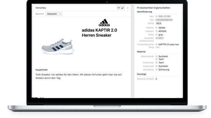Image resolution: width=211 pixels, height=118 pixels.
Task: Click icon beside Innenfutter Textil
Action: click(156, 63)
